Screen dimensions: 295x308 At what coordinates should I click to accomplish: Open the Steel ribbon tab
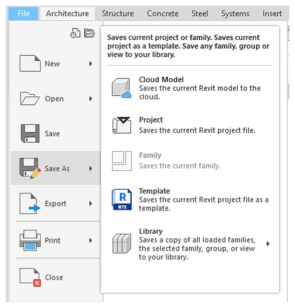point(200,14)
